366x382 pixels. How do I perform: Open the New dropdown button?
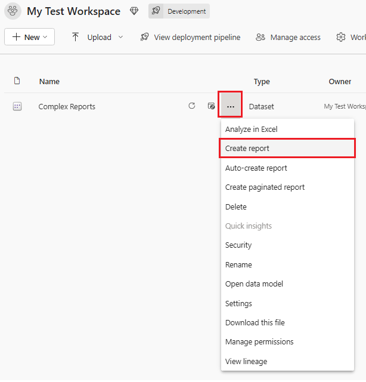30,37
